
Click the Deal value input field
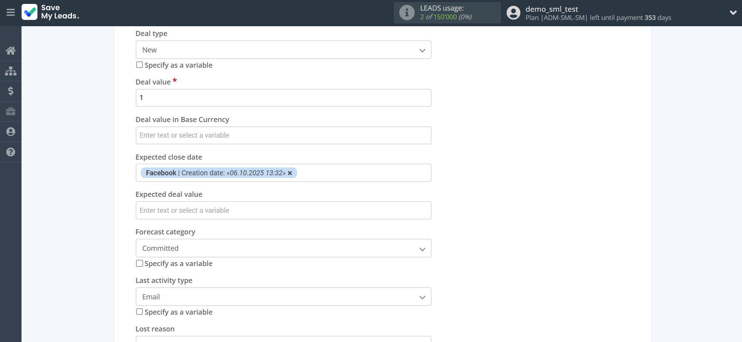pyautogui.click(x=283, y=98)
